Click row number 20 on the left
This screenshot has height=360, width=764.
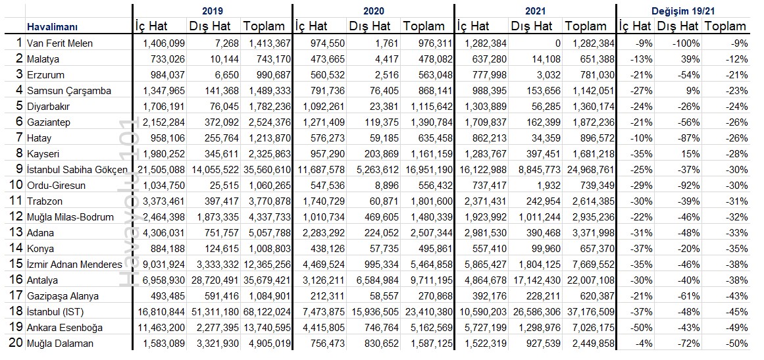point(16,343)
